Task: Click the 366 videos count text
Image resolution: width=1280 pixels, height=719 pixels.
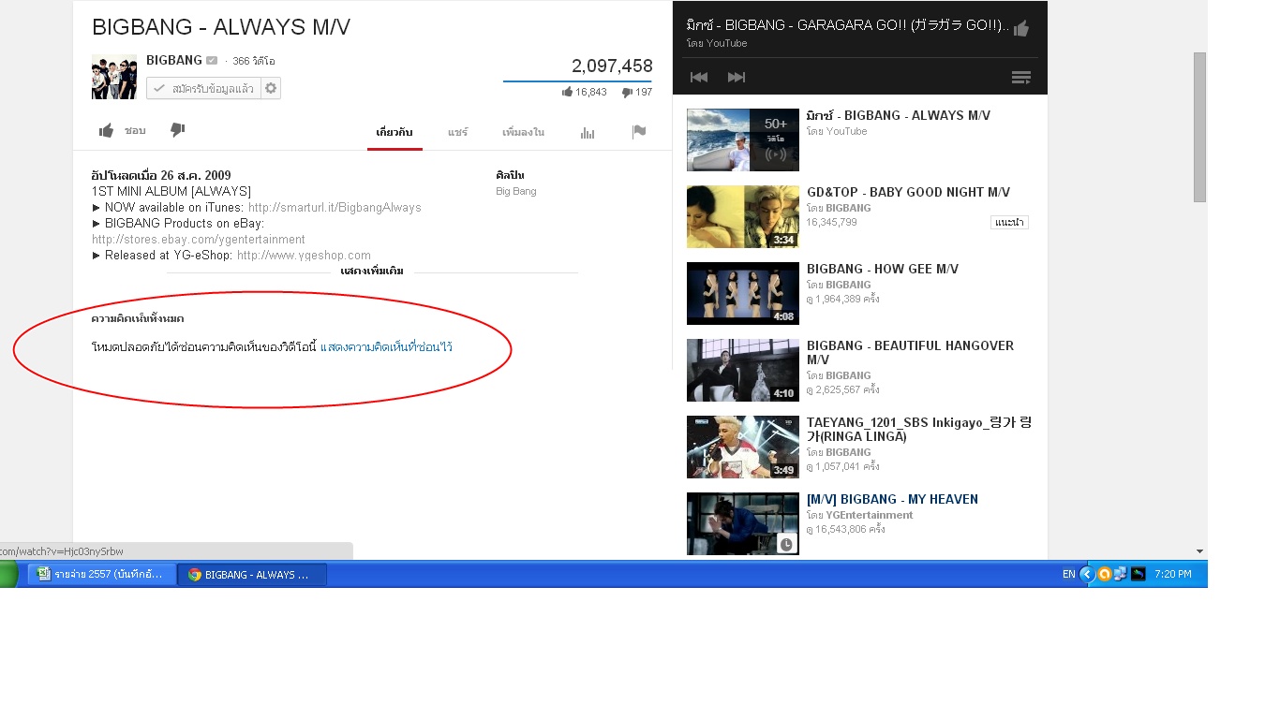Action: [x=254, y=61]
